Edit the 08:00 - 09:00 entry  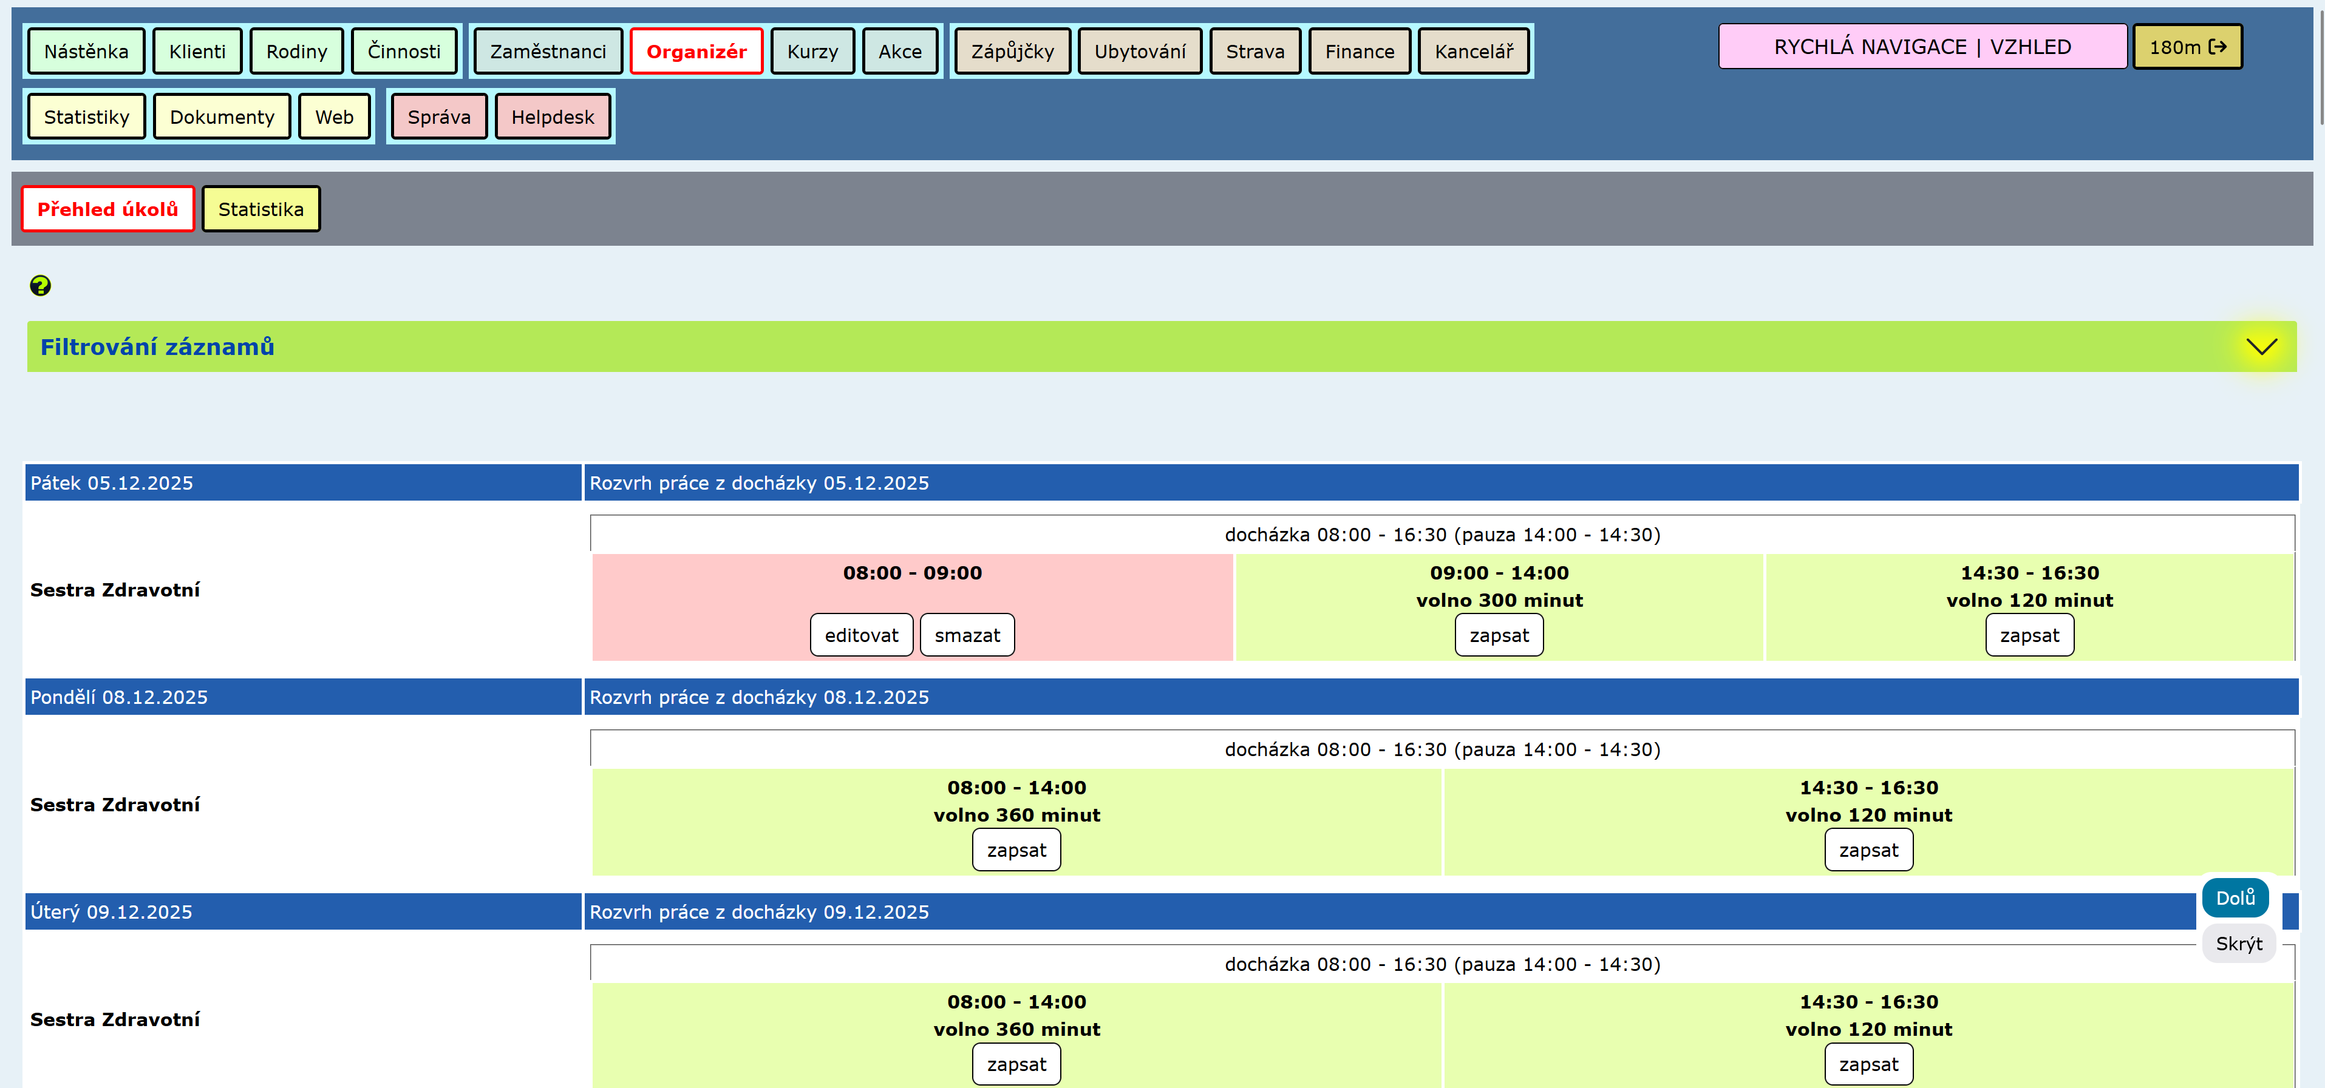tap(860, 635)
